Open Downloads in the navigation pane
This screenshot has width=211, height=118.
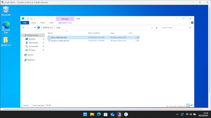[x=33, y=43]
